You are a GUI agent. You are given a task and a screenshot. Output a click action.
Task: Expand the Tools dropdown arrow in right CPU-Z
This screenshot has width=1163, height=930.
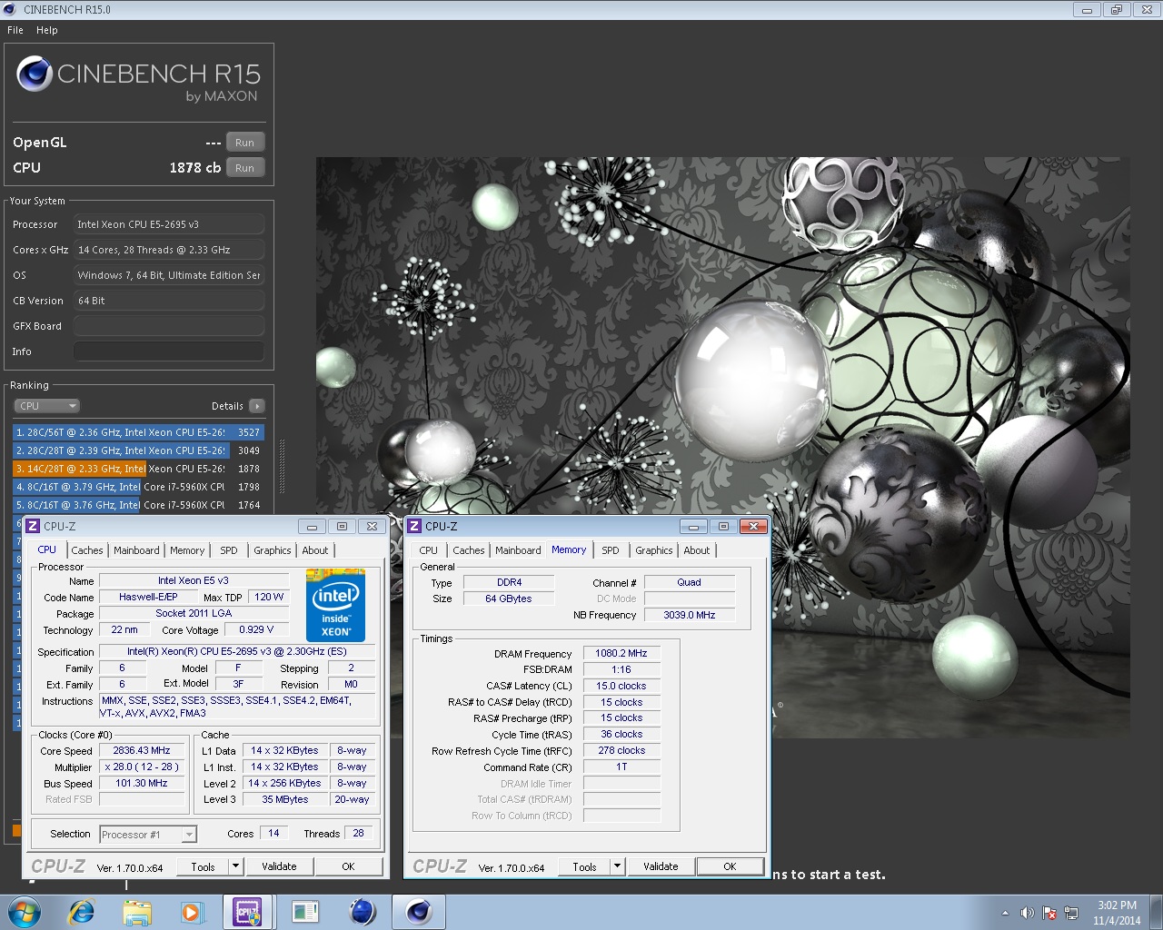click(617, 866)
